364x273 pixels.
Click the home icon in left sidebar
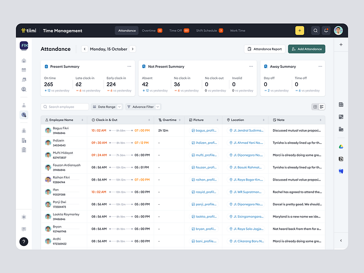pyautogui.click(x=24, y=61)
